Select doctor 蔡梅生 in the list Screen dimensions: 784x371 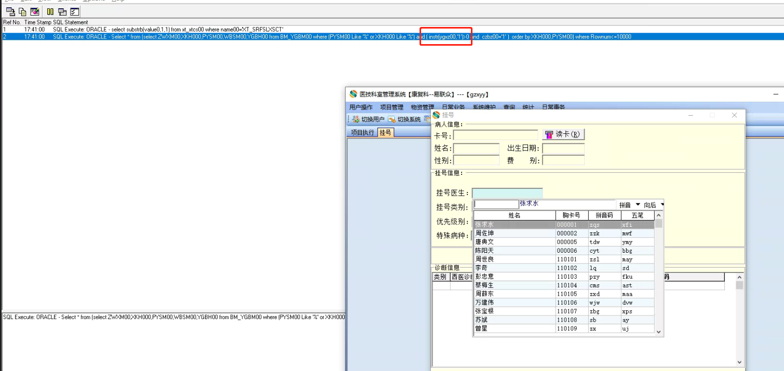tap(564, 285)
